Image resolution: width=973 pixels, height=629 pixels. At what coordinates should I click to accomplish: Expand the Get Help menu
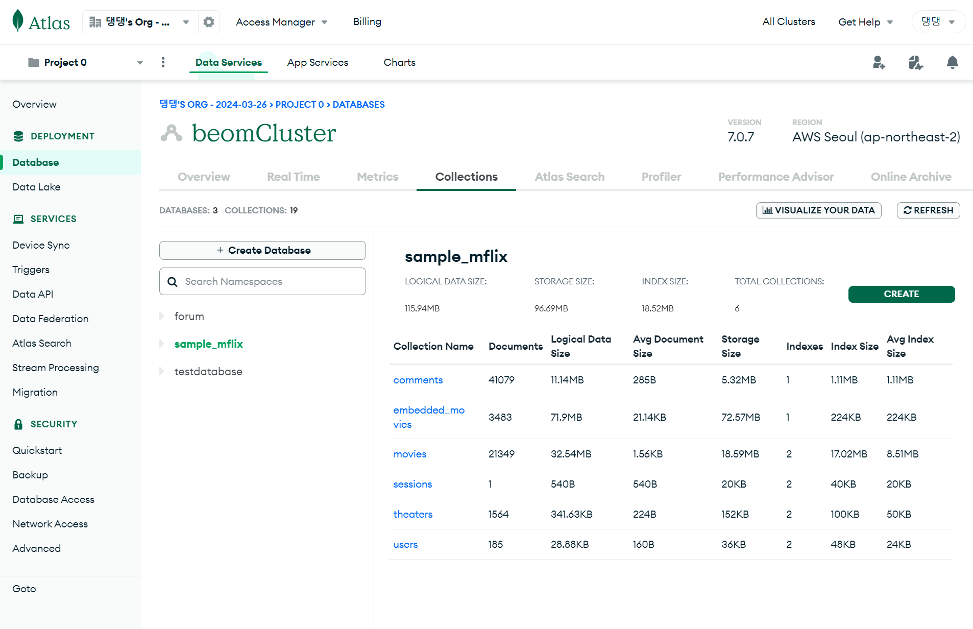866,22
